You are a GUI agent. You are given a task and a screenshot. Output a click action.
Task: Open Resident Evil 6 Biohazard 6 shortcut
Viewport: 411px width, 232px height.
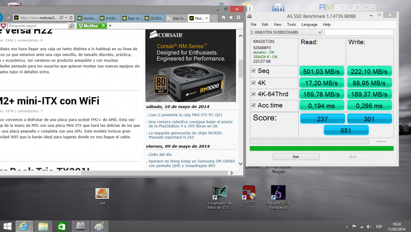278,197
